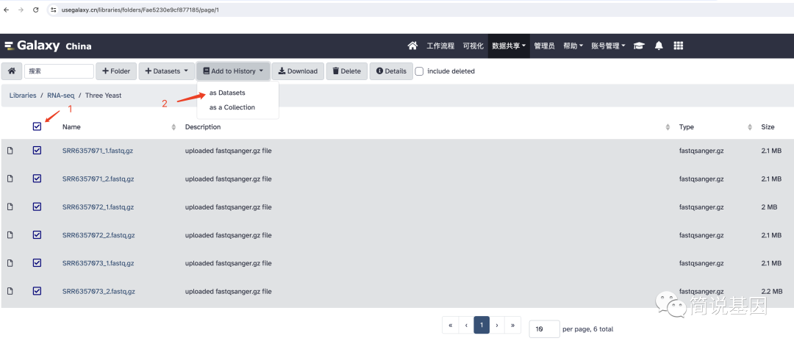The height and width of the screenshot is (341, 794).
Task: Toggle the select-all checkbox in the header
Action: pyautogui.click(x=37, y=126)
